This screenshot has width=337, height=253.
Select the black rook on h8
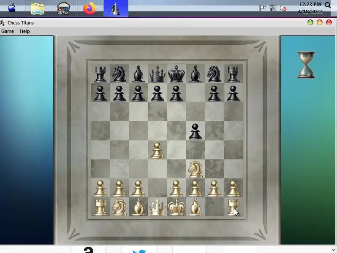click(233, 74)
